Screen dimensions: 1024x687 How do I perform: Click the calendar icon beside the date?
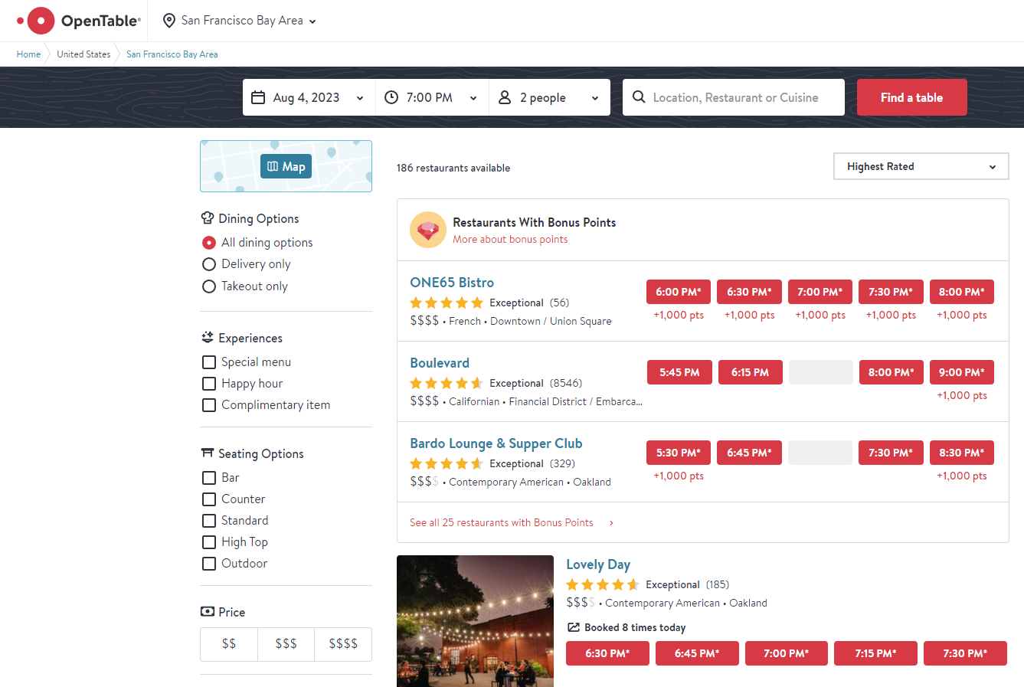click(x=258, y=97)
